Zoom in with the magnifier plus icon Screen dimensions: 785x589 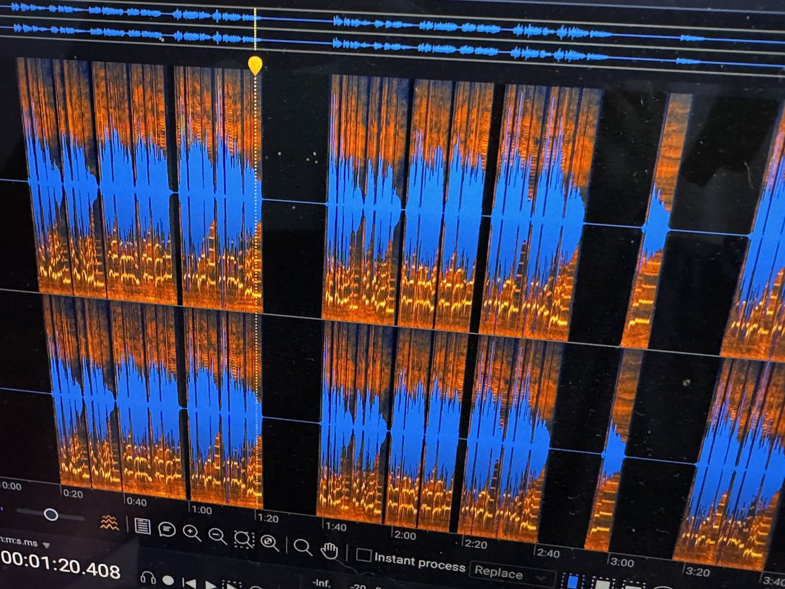click(x=192, y=533)
